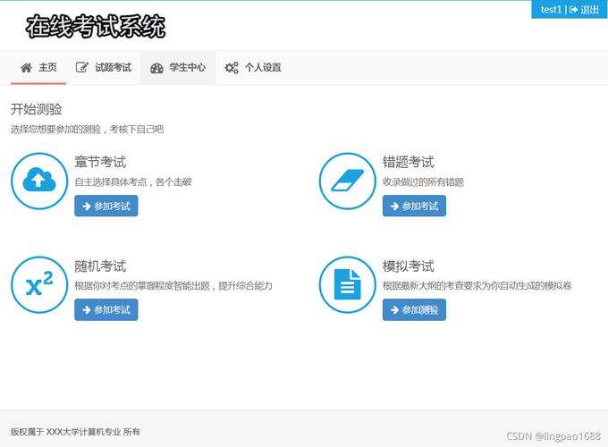Switch to the 试题考试 tab
The height and width of the screenshot is (447, 608).
(103, 67)
